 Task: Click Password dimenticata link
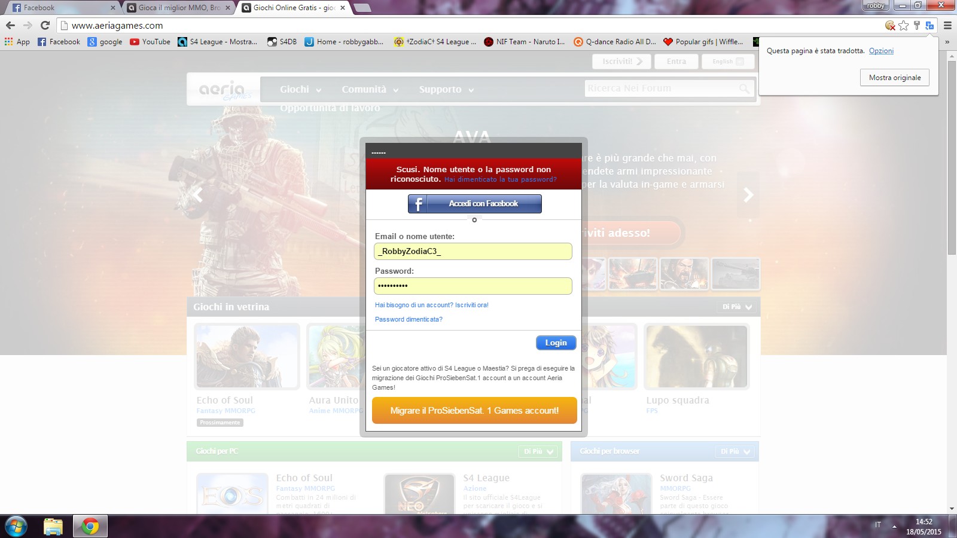pyautogui.click(x=409, y=319)
